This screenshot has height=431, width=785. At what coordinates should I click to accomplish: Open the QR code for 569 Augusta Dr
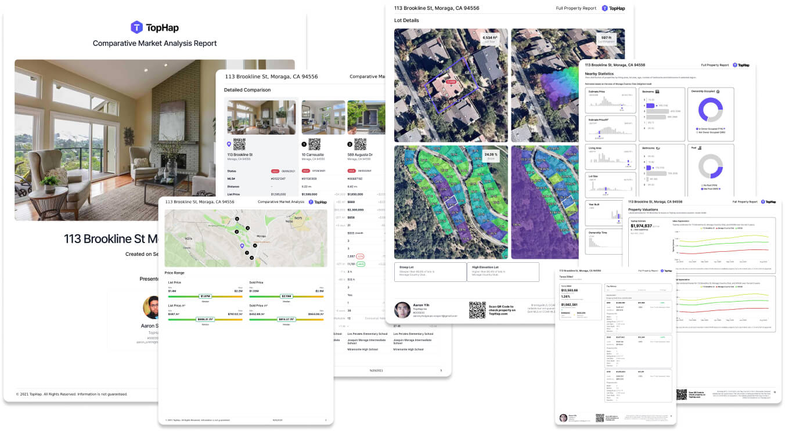tap(360, 144)
